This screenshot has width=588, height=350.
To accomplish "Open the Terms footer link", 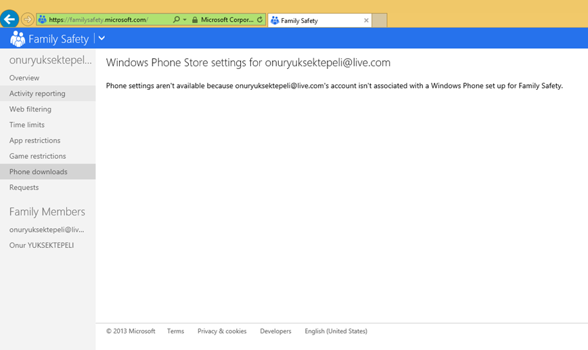I will tap(175, 331).
